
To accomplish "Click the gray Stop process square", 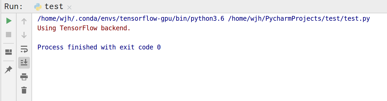I will click(9, 35).
